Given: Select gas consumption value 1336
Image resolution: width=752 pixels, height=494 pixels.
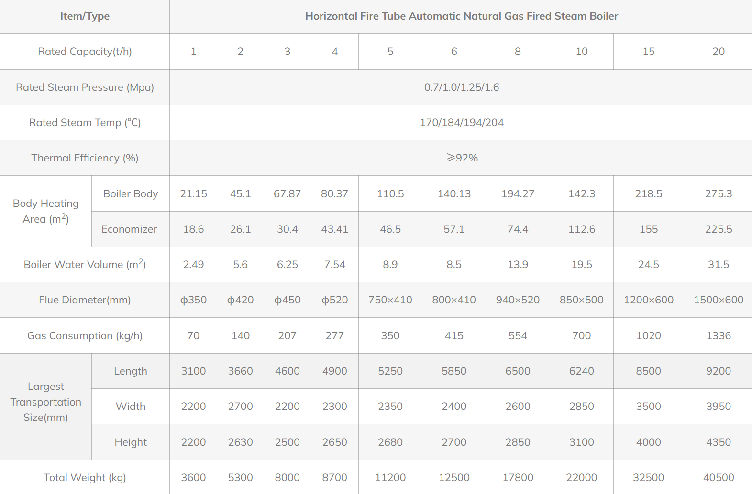Looking at the screenshot, I should (718, 336).
